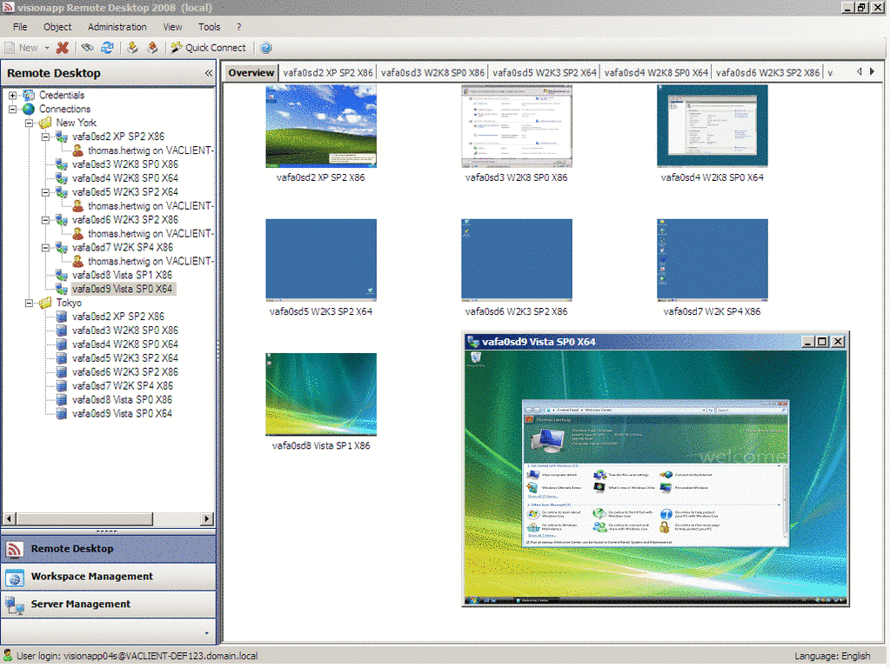This screenshot has height=668, width=890.
Task: Open the Workspace Management navigation section
Action: [109, 577]
